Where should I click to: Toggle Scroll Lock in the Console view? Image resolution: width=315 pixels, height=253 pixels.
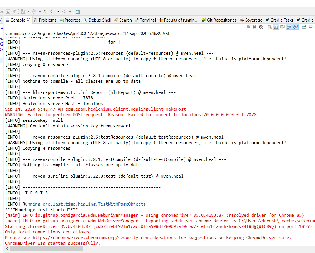tap(276, 27)
